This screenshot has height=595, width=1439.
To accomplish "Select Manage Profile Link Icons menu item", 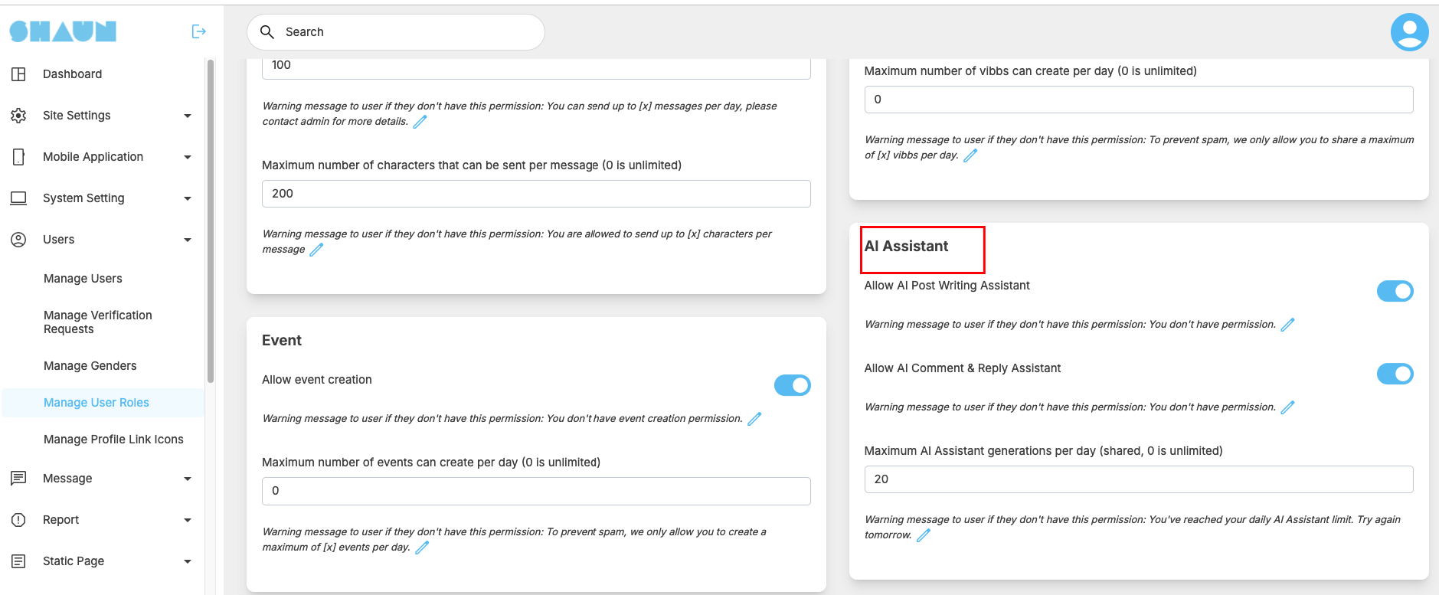I will click(x=113, y=440).
